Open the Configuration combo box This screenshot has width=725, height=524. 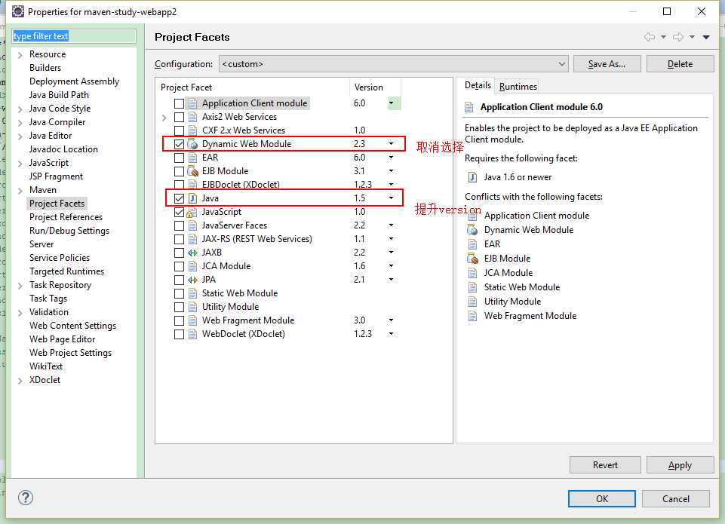tap(394, 64)
